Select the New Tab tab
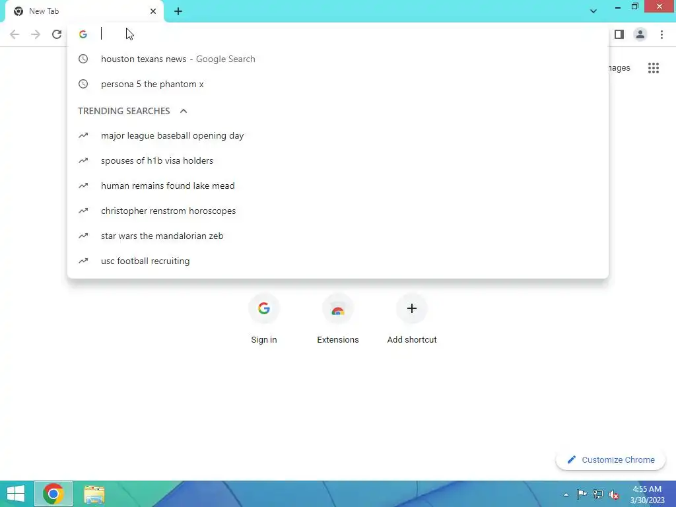Viewport: 676px width, 507px height. [84, 11]
